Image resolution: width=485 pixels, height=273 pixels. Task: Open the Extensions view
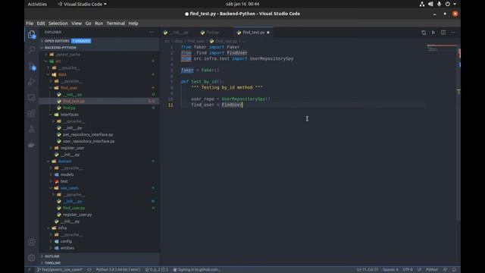pos(32,113)
